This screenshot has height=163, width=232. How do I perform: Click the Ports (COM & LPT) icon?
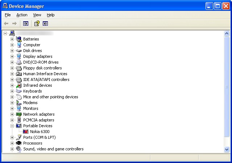click(19, 137)
